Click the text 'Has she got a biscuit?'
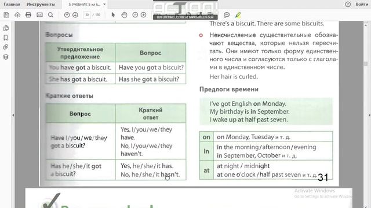The height and width of the screenshot is (208, 371). pyautogui.click(x=149, y=79)
